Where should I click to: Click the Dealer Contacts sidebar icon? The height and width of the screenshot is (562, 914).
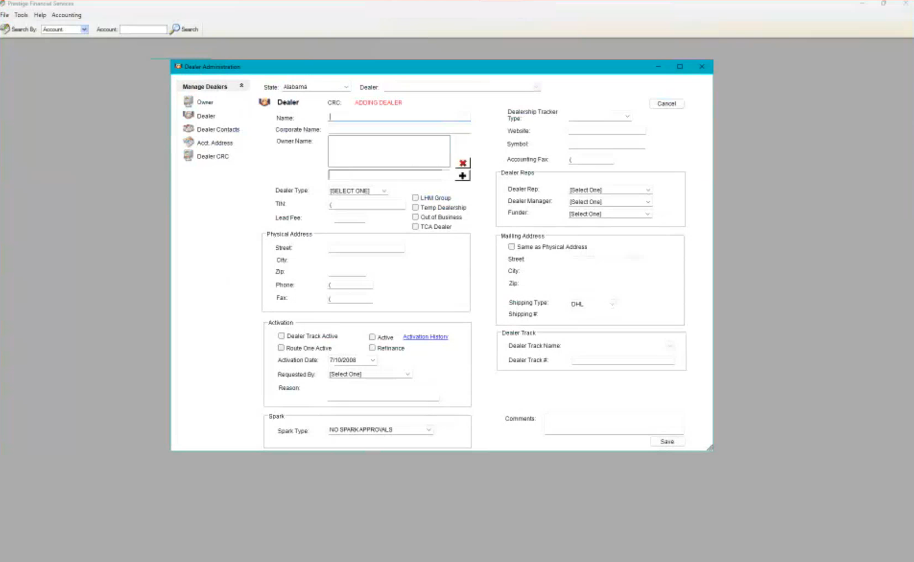click(189, 128)
